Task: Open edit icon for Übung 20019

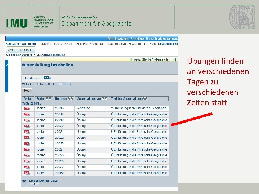Action: pyautogui.click(x=27, y=120)
